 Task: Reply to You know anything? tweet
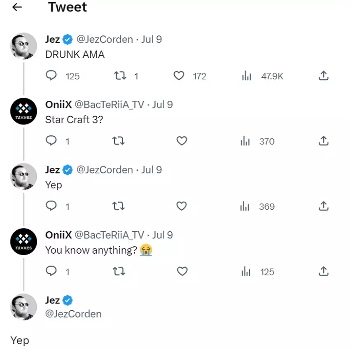[51, 271]
